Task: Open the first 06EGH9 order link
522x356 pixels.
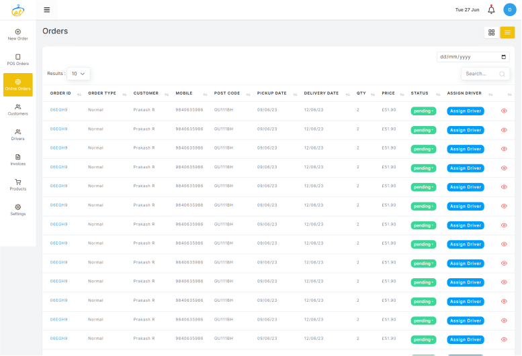Action: pos(59,110)
